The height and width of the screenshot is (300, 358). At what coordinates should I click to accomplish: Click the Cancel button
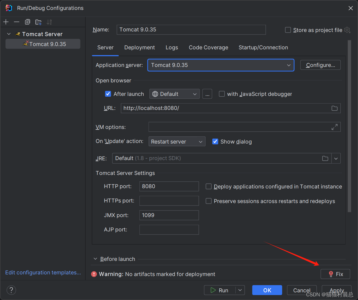click(x=302, y=290)
